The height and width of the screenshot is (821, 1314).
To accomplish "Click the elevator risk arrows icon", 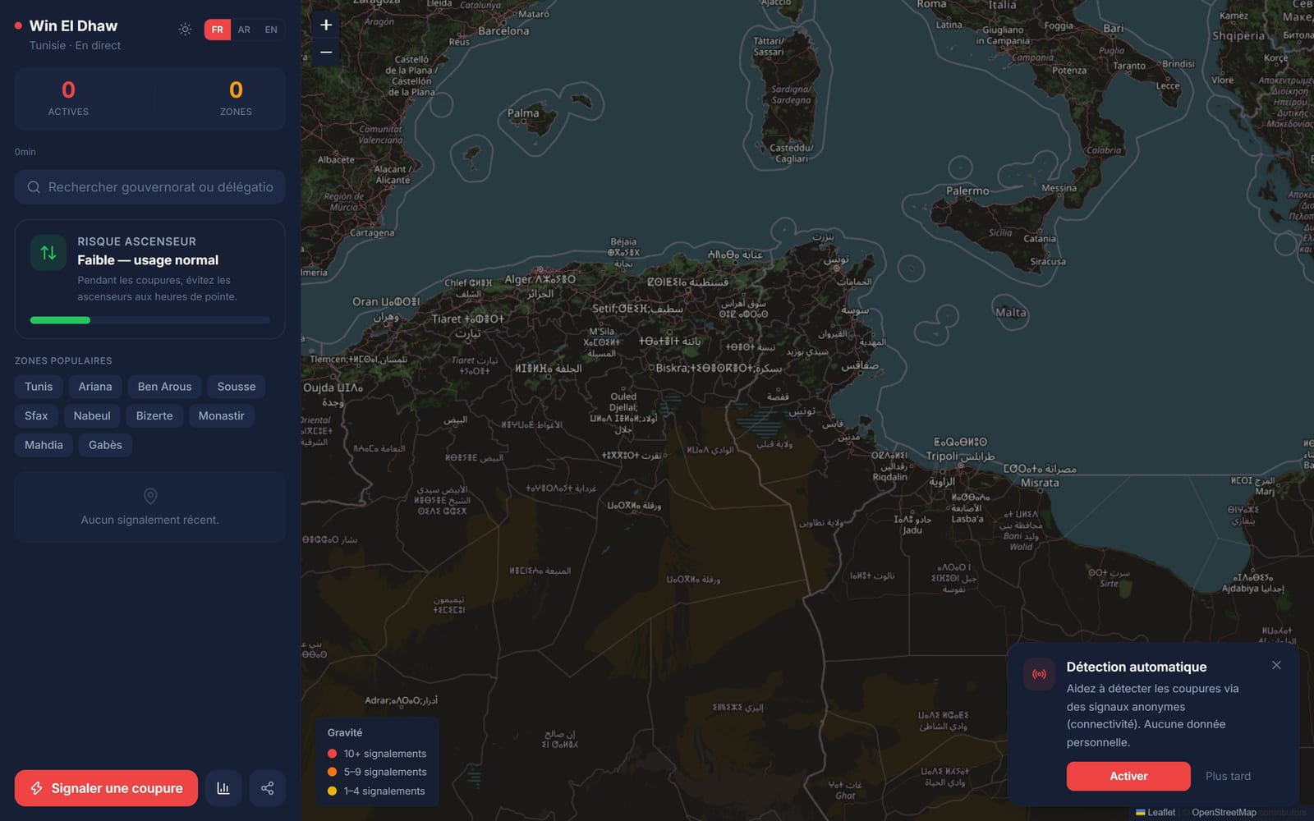I will (x=48, y=253).
